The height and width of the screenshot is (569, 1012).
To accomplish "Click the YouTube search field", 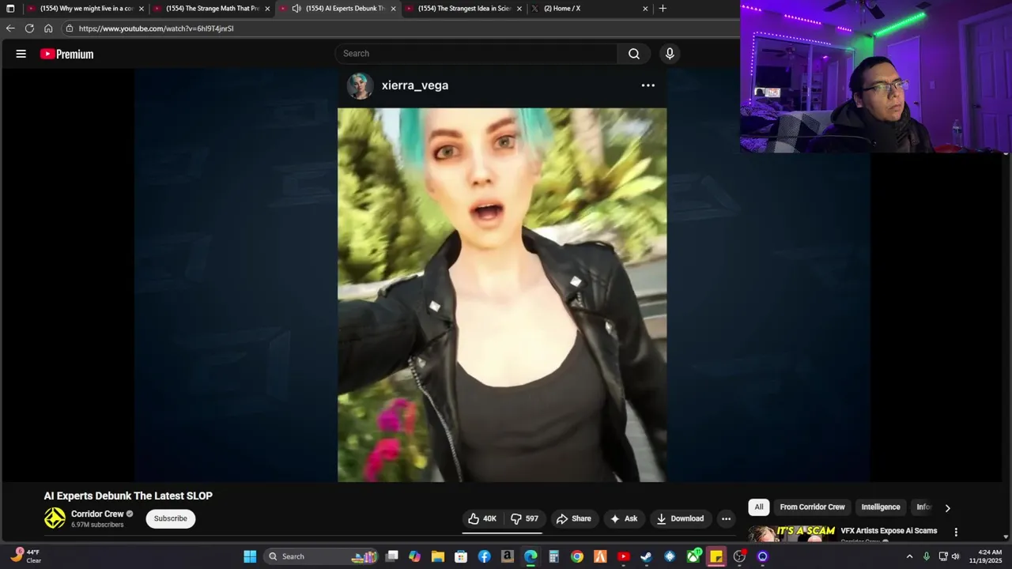I will click(x=476, y=54).
